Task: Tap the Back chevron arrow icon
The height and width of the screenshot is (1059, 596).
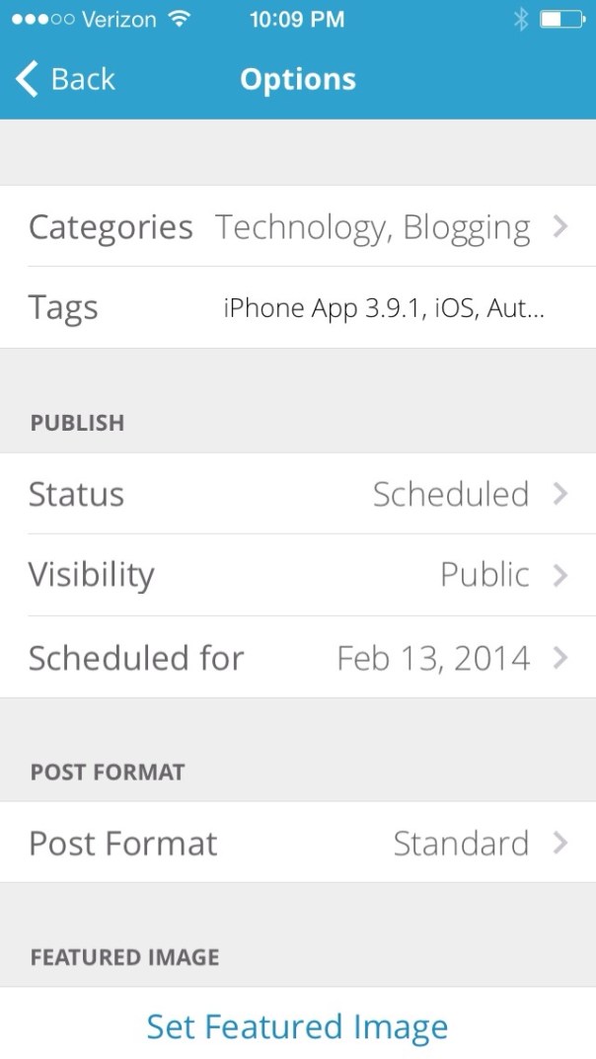Action: (x=27, y=79)
